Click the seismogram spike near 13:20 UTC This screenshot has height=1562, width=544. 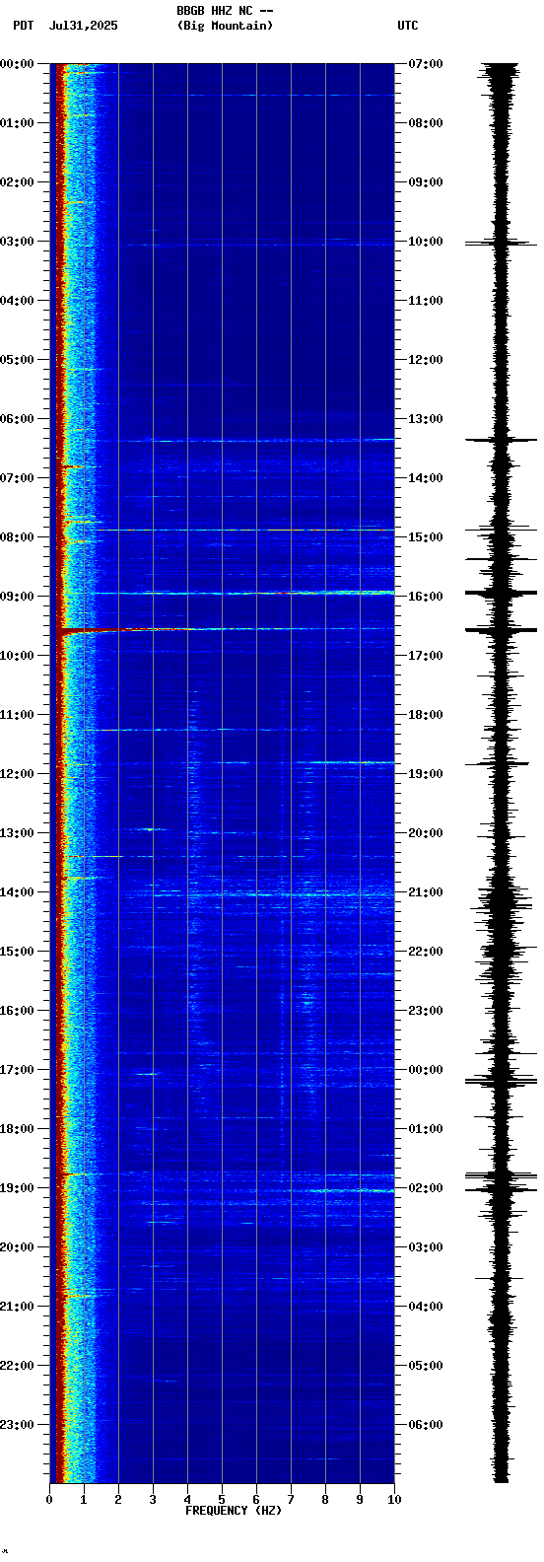coord(502,440)
